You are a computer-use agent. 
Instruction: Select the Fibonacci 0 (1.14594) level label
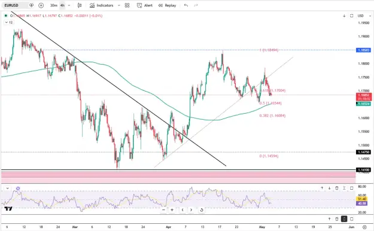(269, 156)
